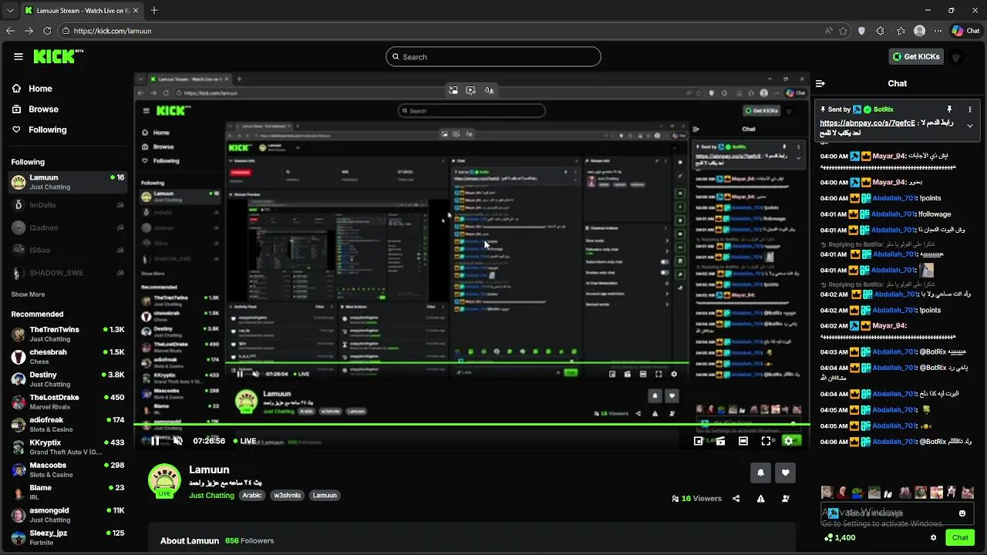Share the Lamuun stream
Viewport: 987px width, 555px height.
click(736, 499)
